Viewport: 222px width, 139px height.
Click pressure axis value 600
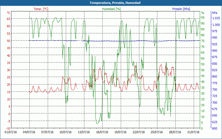coord(215,128)
